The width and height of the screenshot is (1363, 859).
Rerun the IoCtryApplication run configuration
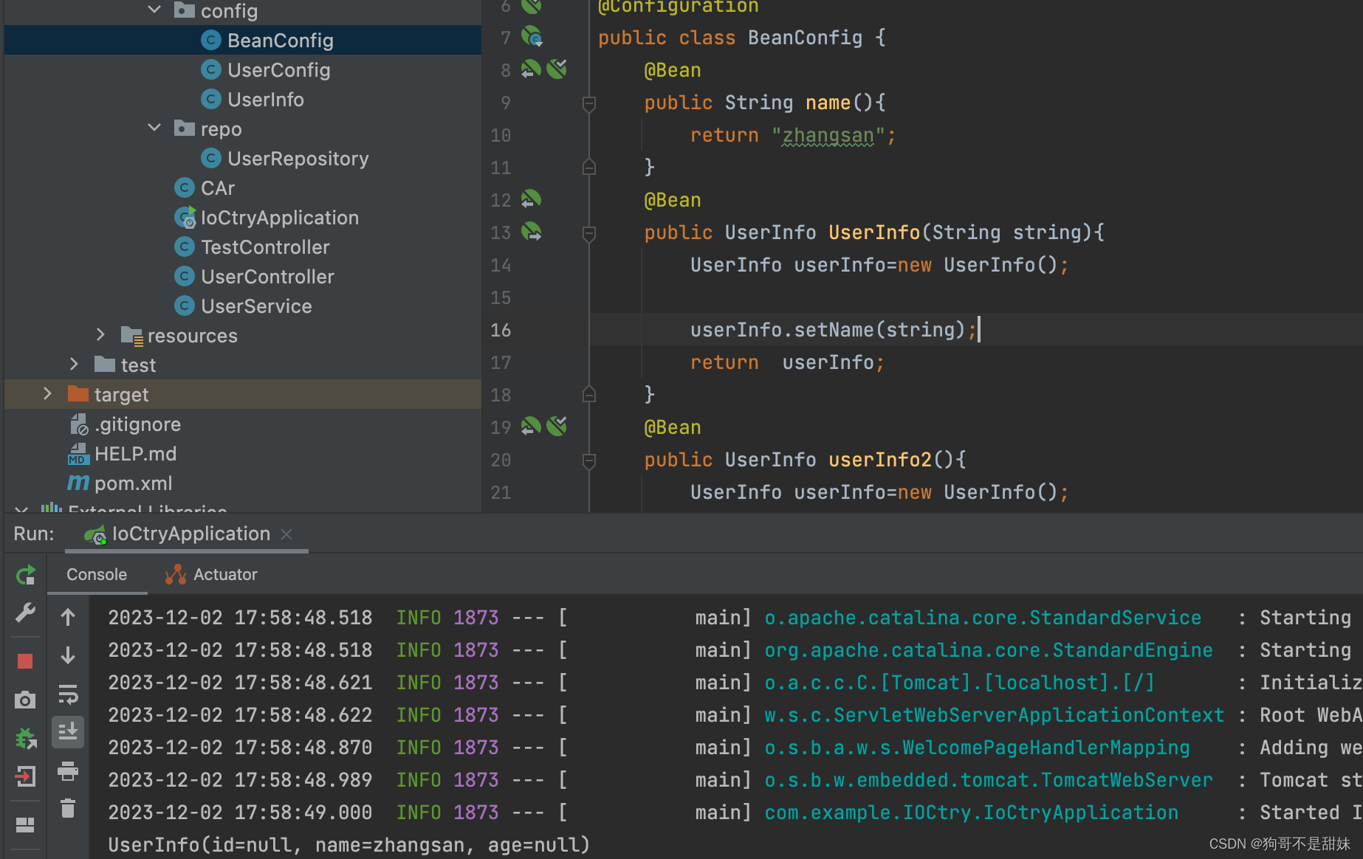pos(25,574)
